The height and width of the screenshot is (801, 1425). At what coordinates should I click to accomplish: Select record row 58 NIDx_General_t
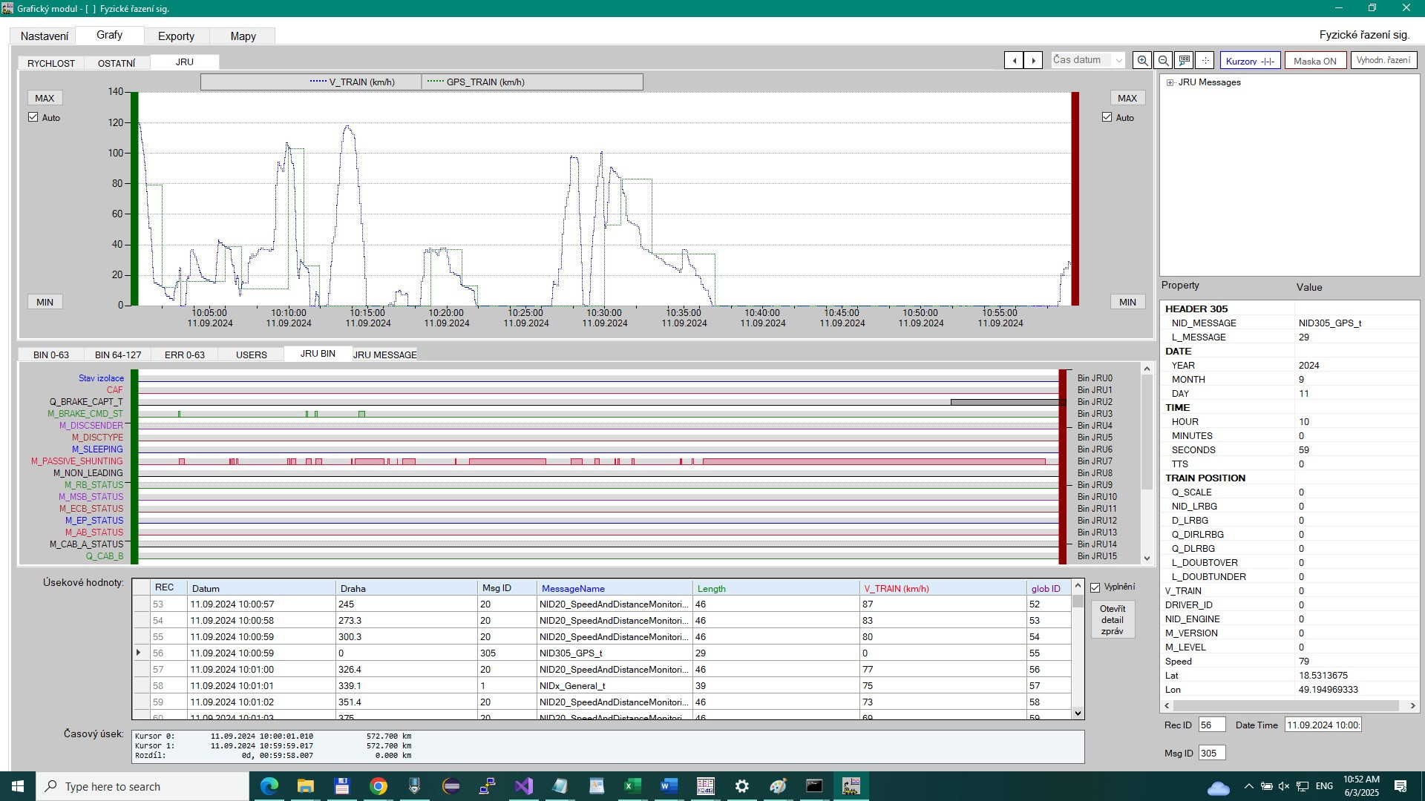tap(602, 686)
